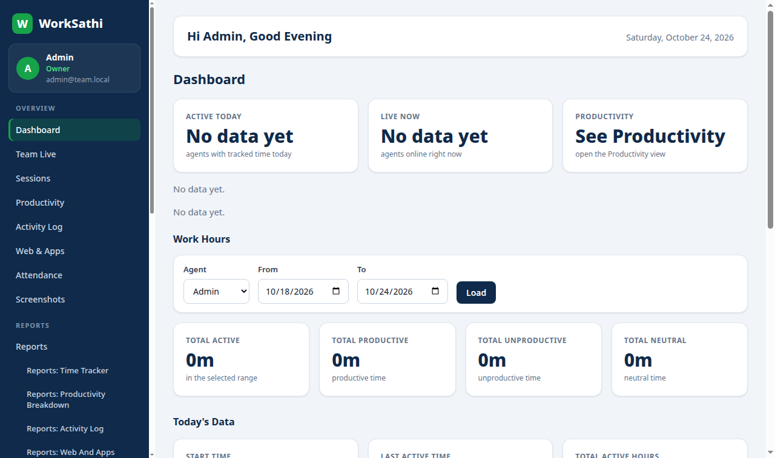Click the Total Unproductive card

click(533, 359)
